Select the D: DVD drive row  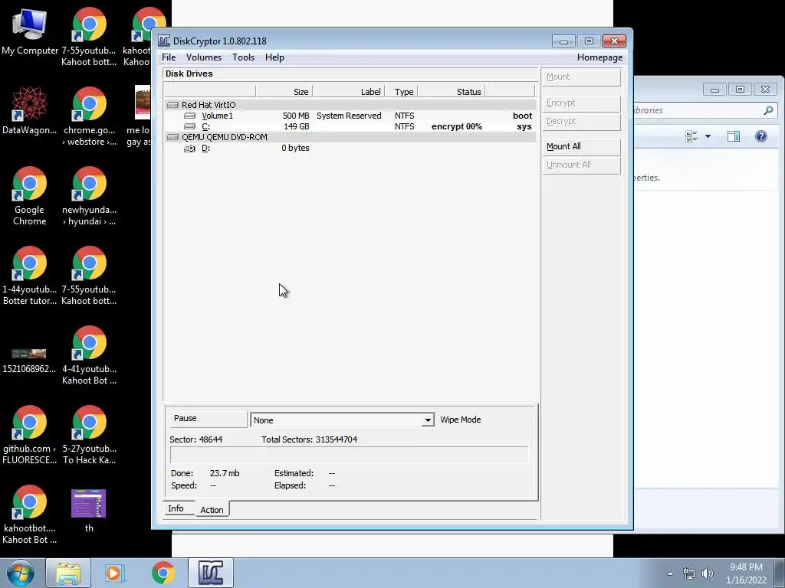(x=350, y=148)
